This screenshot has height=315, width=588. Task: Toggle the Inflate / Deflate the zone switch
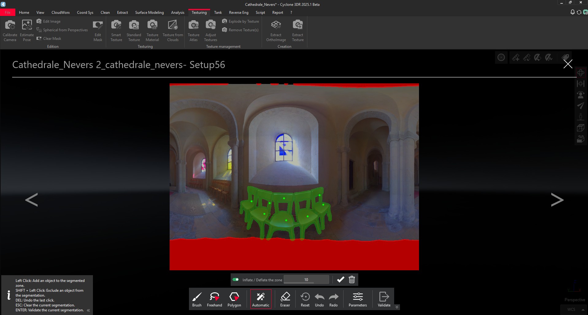(x=236, y=279)
